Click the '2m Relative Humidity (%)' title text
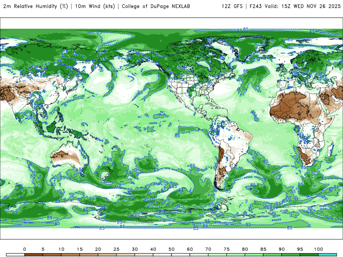The width and height of the screenshot is (343, 257). 36,6
